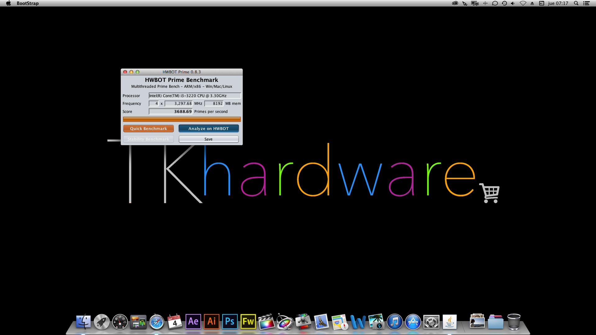Start the Quick Benchmark
The width and height of the screenshot is (596, 335).
click(x=148, y=128)
